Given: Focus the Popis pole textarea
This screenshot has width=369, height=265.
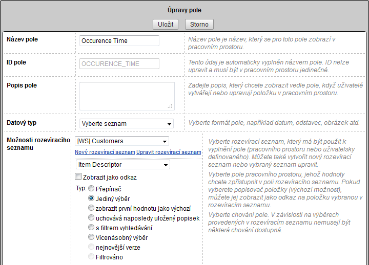Looking at the screenshot, I should [x=127, y=95].
